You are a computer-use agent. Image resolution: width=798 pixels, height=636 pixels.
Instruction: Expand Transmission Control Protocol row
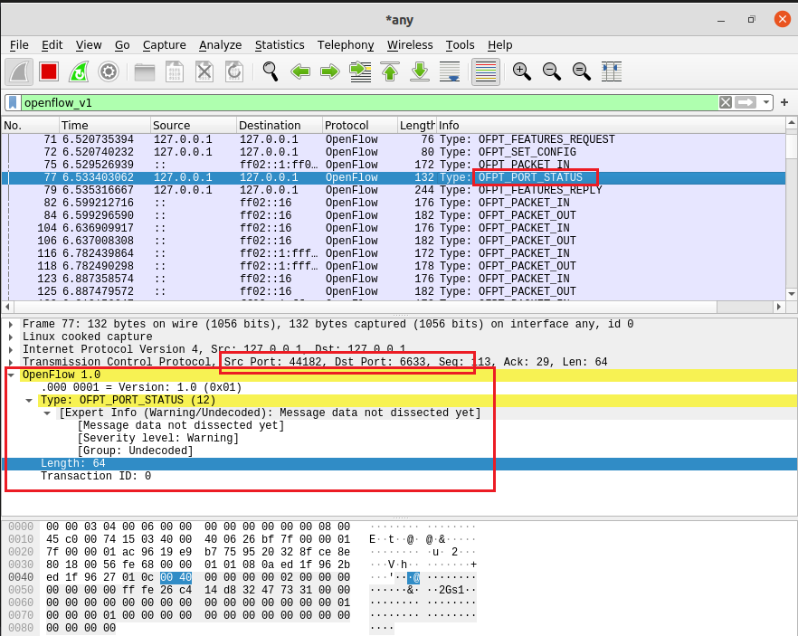tap(11, 362)
